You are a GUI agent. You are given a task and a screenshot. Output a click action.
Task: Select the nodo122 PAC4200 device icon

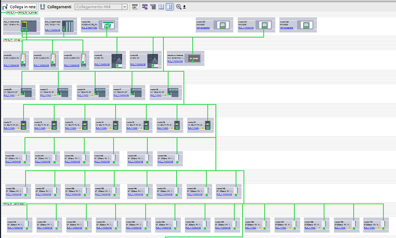(306, 25)
